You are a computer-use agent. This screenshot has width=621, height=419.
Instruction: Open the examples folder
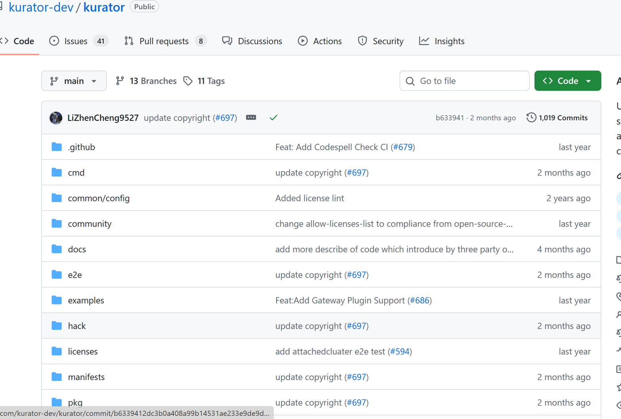86,300
